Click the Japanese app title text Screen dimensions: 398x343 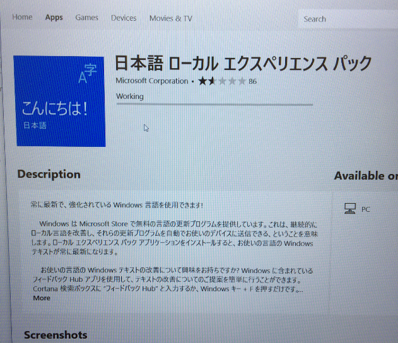pyautogui.click(x=243, y=63)
